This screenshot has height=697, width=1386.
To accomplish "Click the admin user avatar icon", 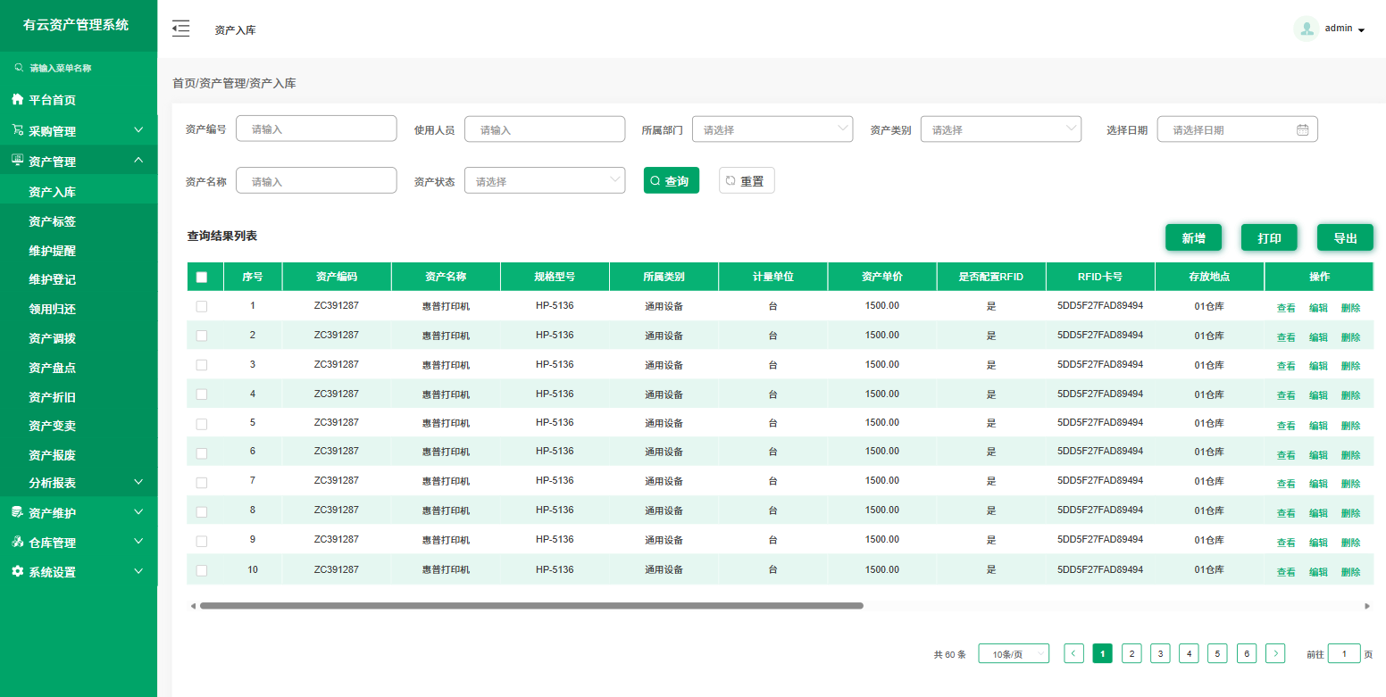I will pyautogui.click(x=1307, y=29).
